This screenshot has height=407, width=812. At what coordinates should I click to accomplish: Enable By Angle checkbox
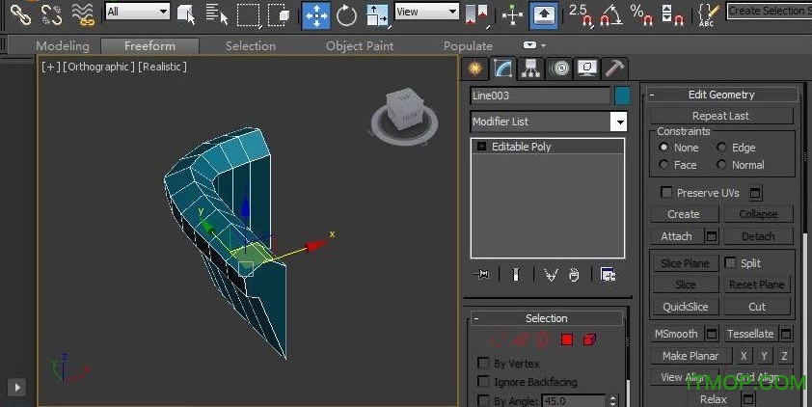[x=483, y=400]
